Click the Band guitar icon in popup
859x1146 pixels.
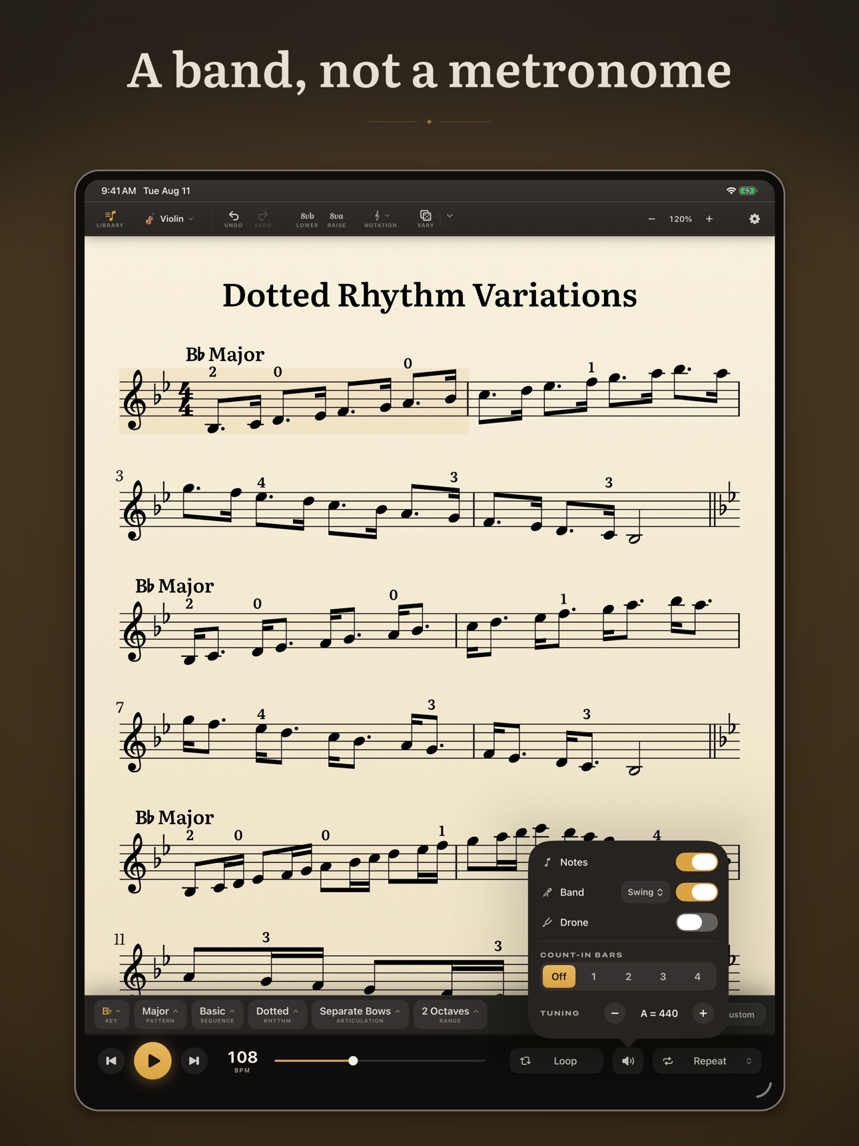547,892
